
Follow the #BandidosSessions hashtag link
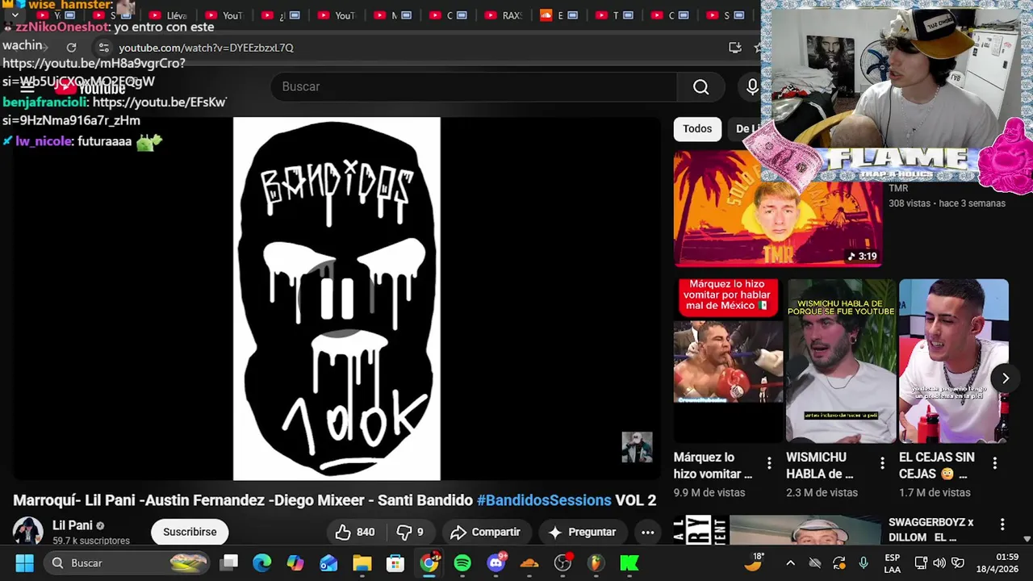pyautogui.click(x=544, y=500)
